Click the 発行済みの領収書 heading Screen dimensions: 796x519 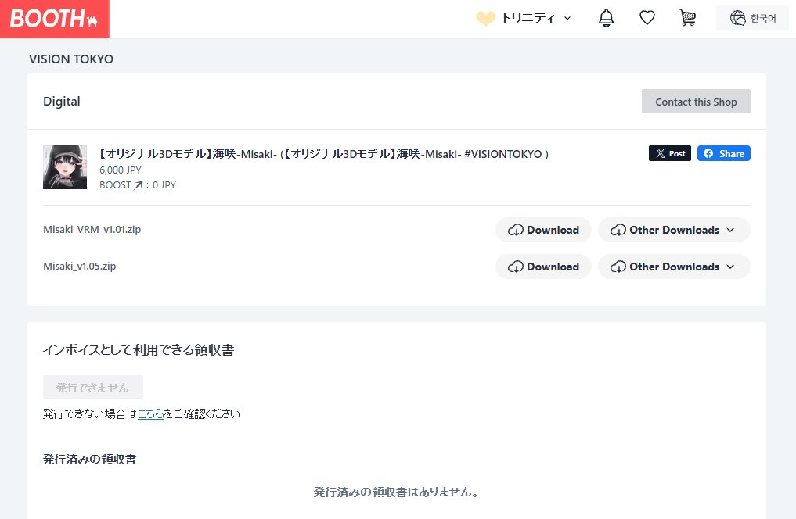(90, 459)
